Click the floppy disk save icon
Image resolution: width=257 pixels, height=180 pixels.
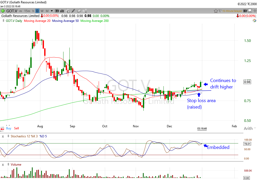click(x=250, y=11)
